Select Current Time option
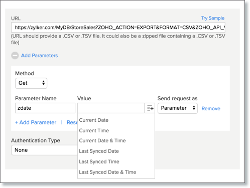 pyautogui.click(x=94, y=130)
